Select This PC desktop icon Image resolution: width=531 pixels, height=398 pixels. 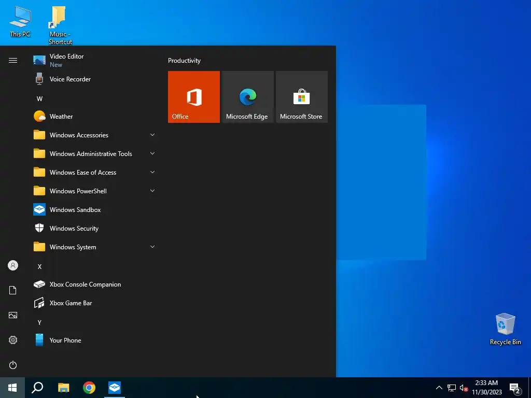click(x=20, y=21)
